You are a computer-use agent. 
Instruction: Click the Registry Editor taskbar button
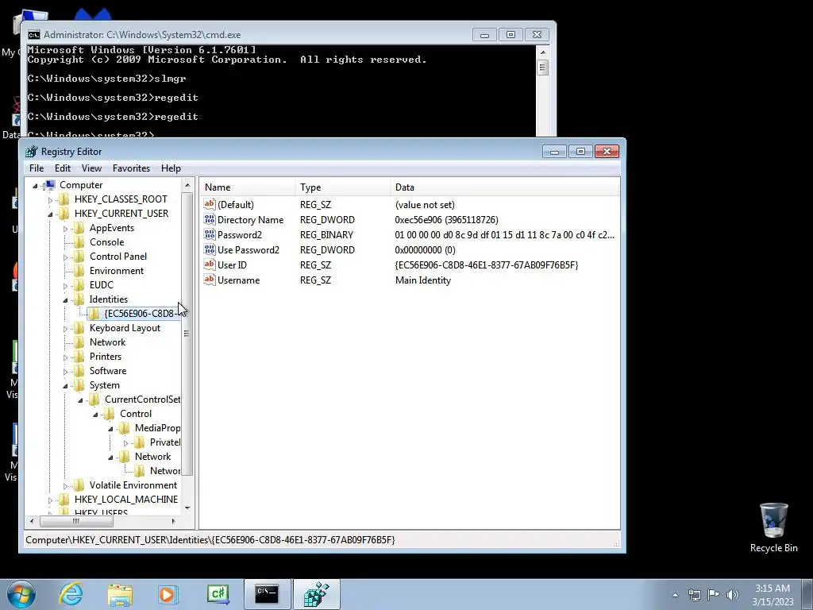click(x=317, y=594)
